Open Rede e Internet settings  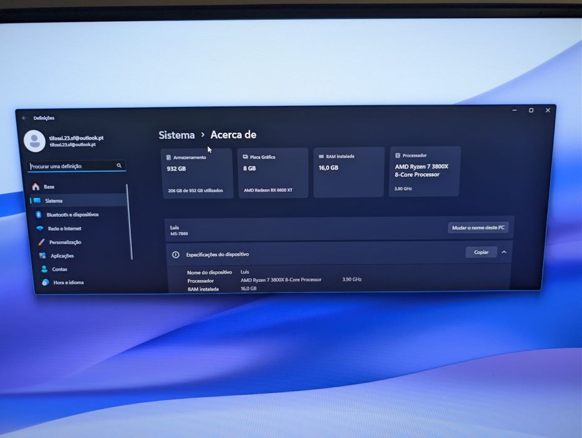coord(81,228)
